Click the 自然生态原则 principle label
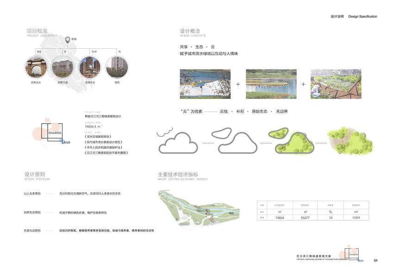393x278 pixels. 32,212
